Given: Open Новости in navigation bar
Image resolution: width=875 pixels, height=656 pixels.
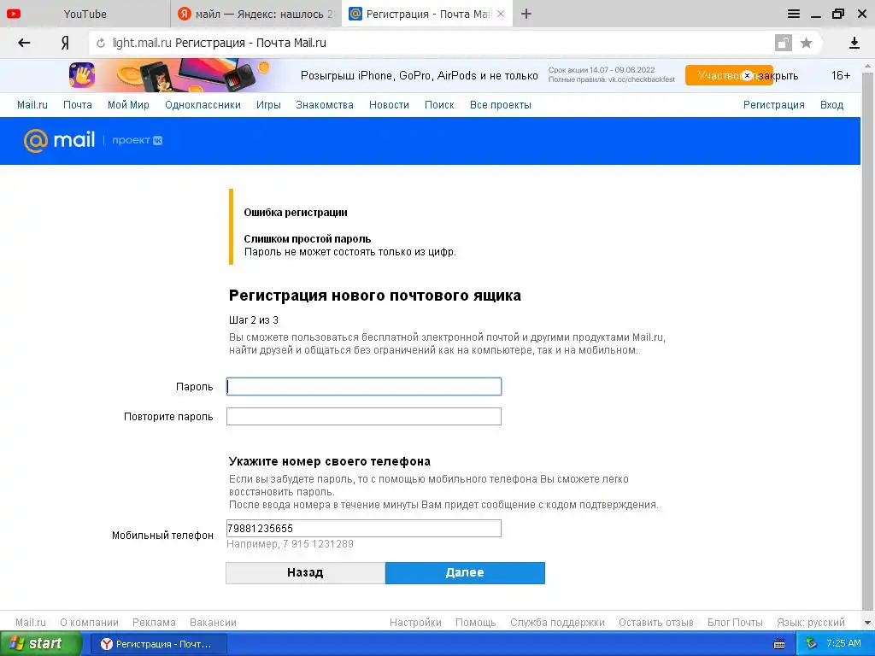Looking at the screenshot, I should 389,105.
